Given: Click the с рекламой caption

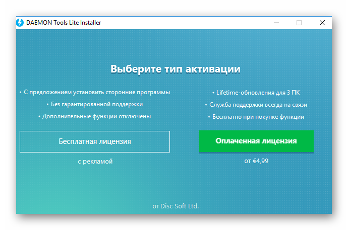Looking at the screenshot, I should point(95,162).
